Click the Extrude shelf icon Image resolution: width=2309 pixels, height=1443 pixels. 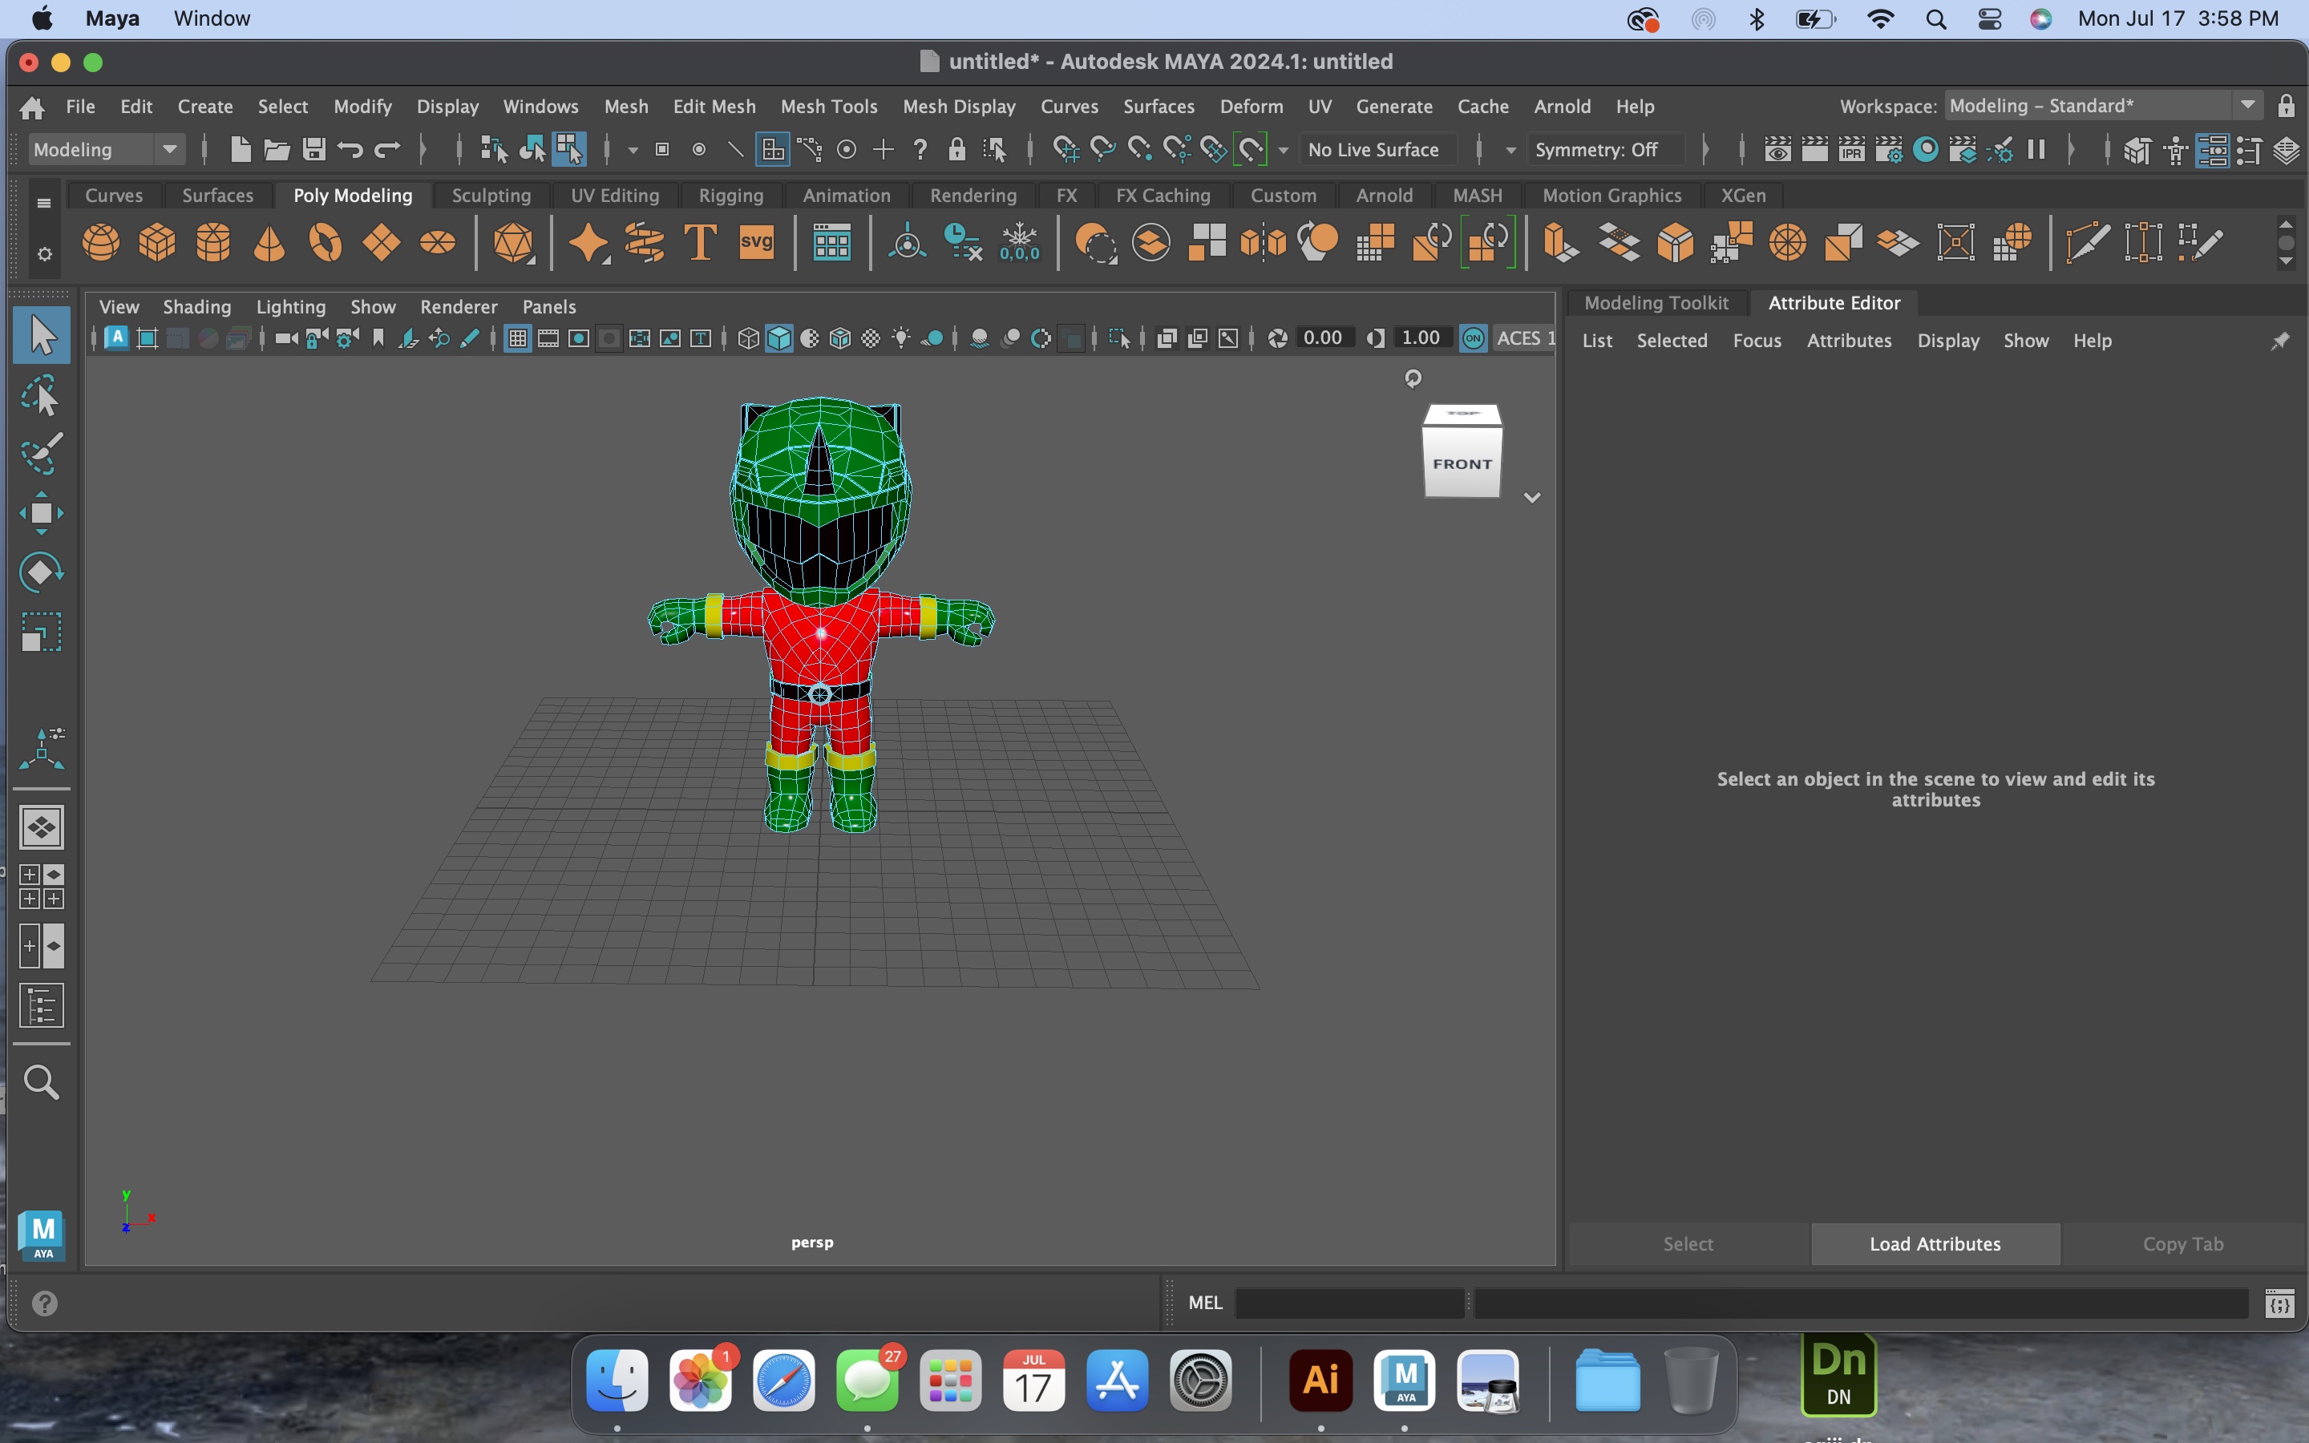[1561, 242]
